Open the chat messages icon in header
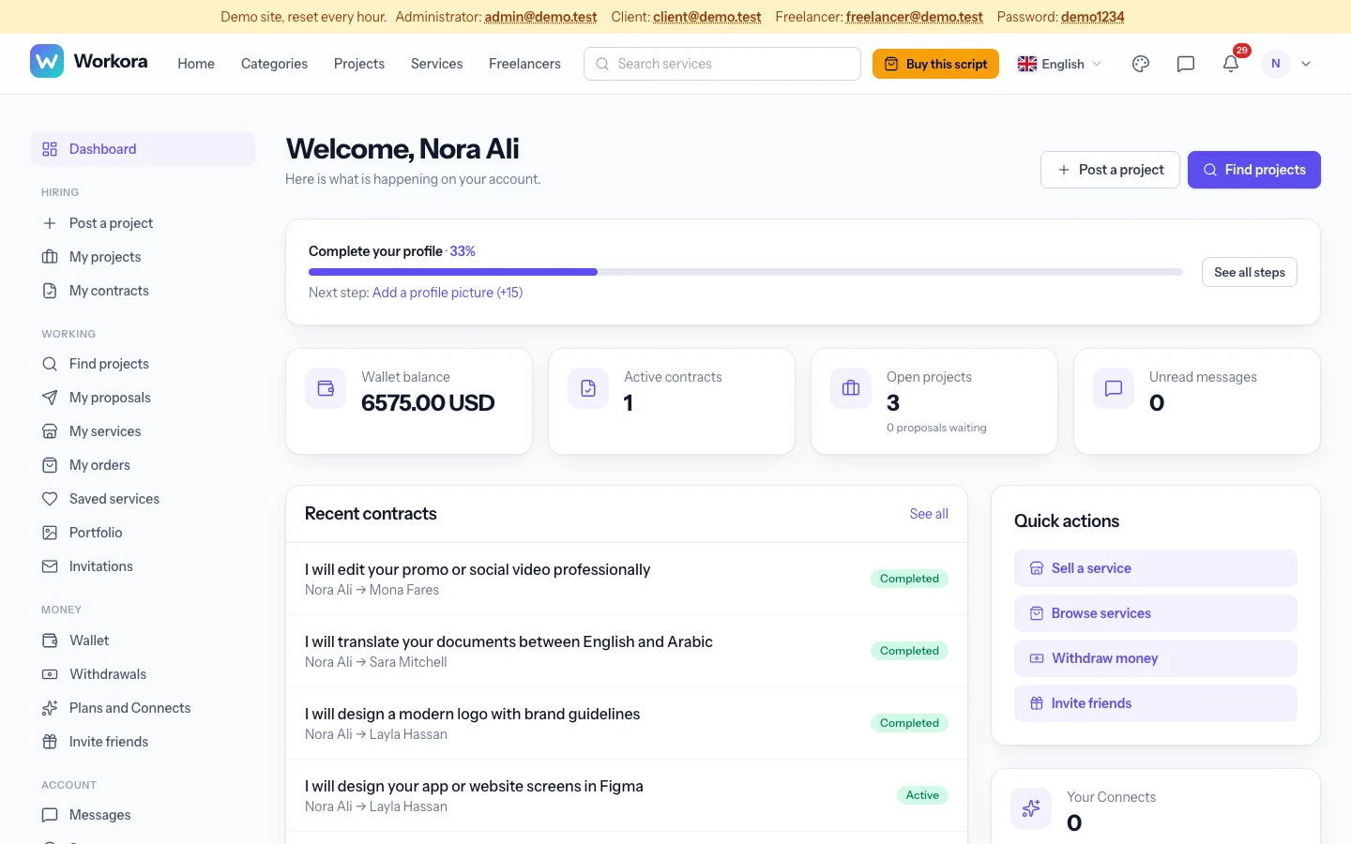This screenshot has width=1351, height=844. 1186,64
